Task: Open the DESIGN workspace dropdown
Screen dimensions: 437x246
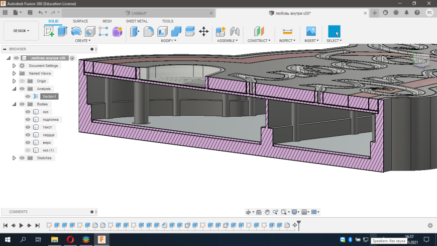Action: click(x=21, y=31)
